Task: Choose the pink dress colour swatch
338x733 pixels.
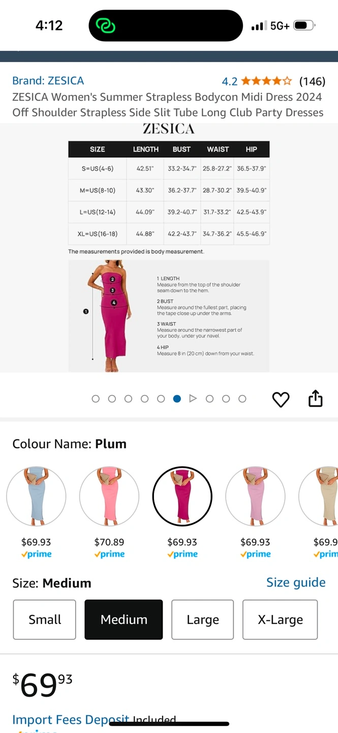Action: click(109, 496)
